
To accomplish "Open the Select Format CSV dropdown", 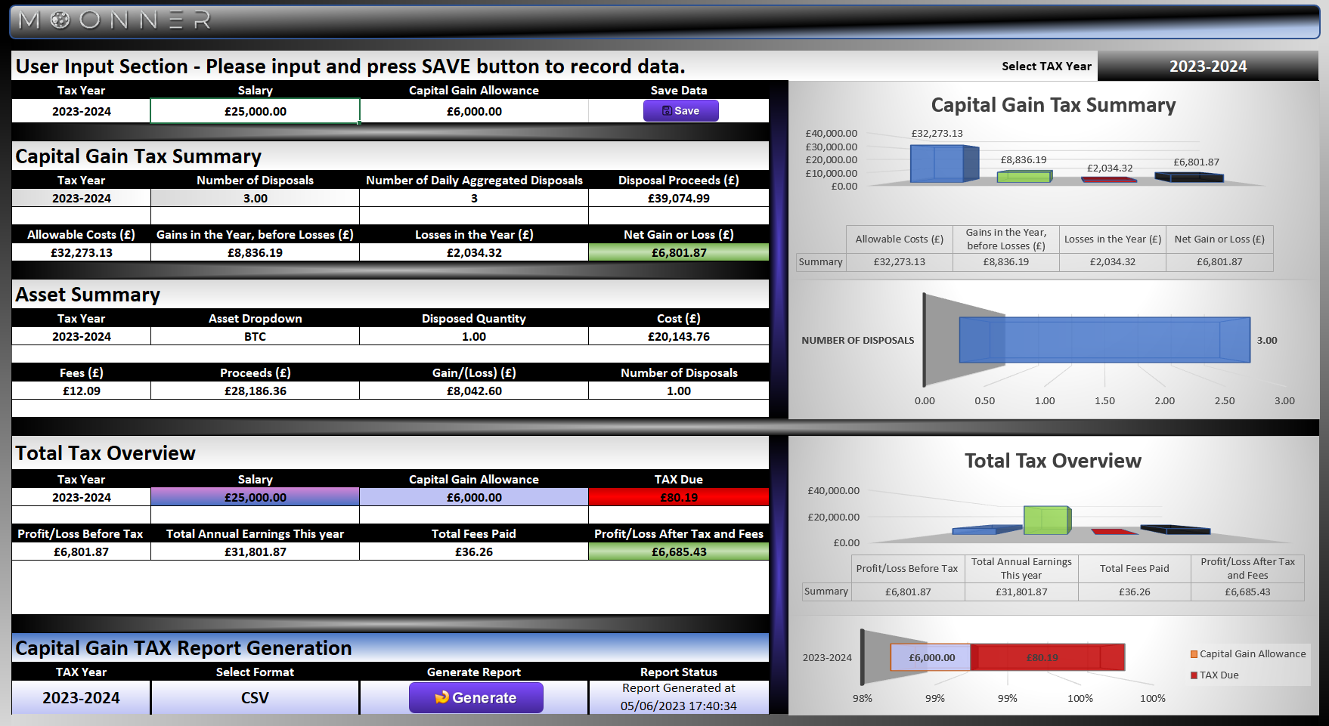I will click(255, 698).
